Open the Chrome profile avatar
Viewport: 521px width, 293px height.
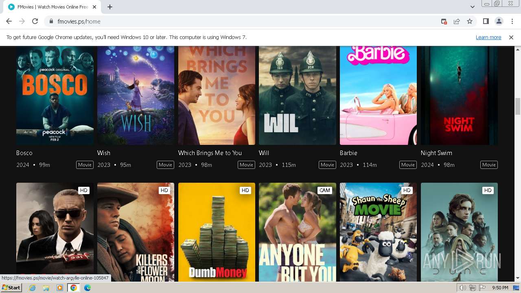click(x=499, y=22)
